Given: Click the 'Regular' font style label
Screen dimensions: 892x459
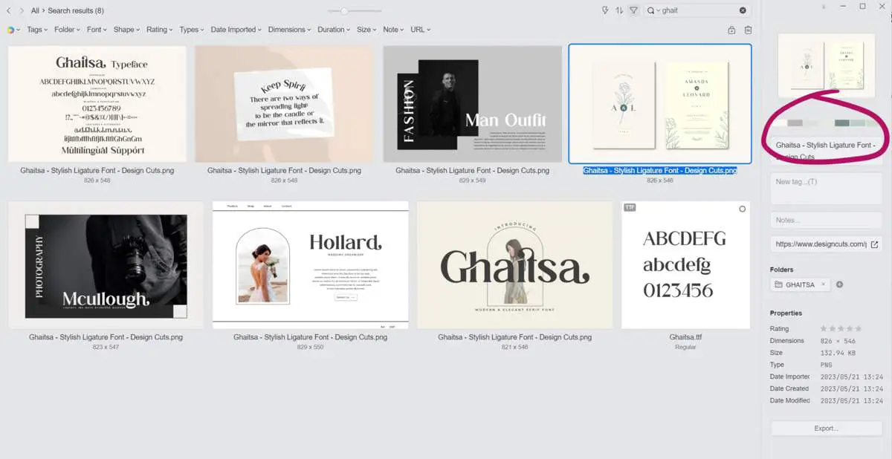Looking at the screenshot, I should click(685, 347).
